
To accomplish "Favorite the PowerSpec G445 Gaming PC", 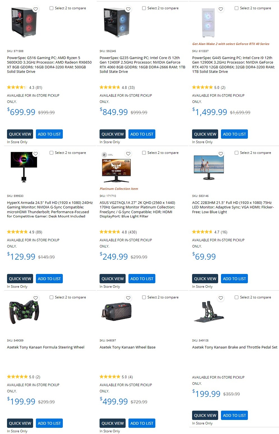I will coord(221,9).
